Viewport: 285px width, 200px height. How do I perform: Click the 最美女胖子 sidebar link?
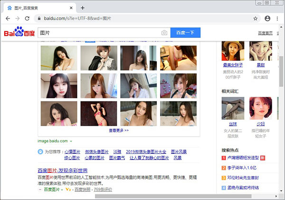click(x=233, y=65)
